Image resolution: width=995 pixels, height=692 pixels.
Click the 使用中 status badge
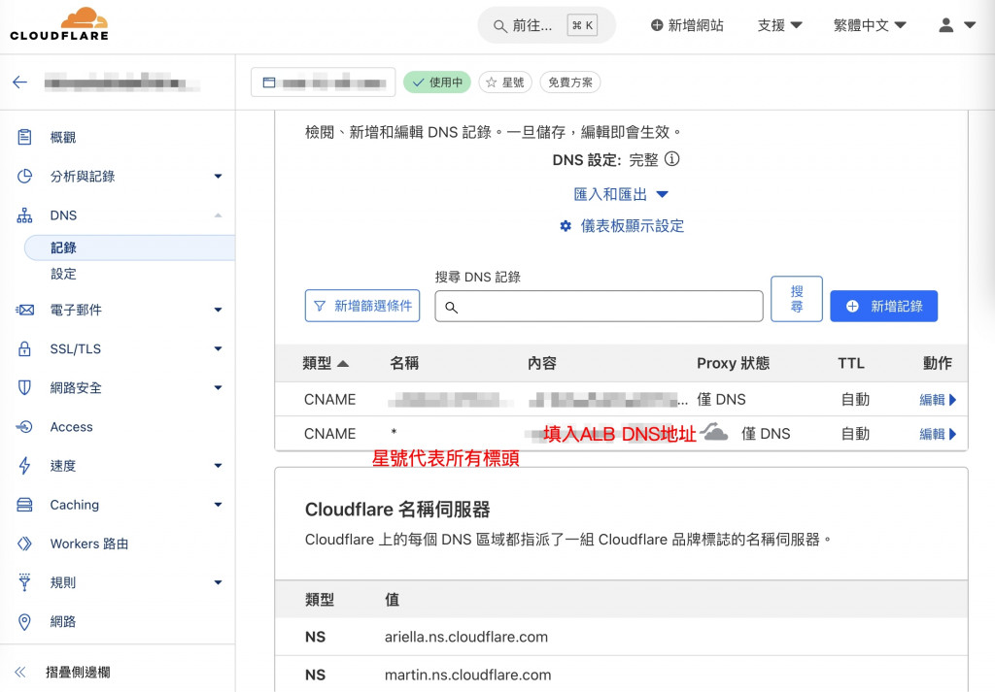437,82
